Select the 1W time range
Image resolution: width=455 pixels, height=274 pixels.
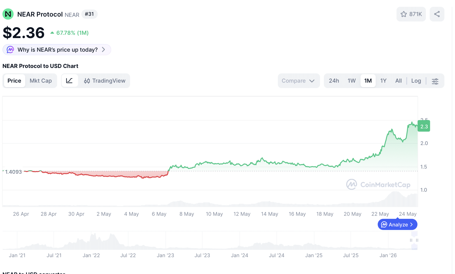coord(352,81)
